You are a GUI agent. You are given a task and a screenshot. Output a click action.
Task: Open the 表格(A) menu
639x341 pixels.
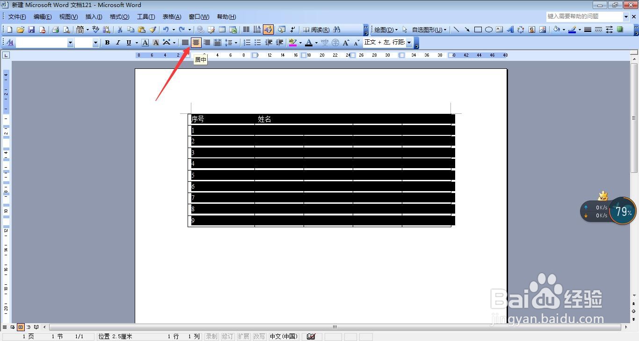click(172, 17)
